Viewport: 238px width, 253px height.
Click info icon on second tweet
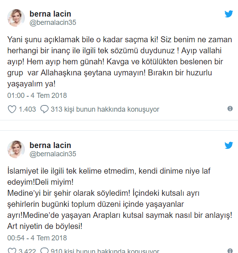click(x=230, y=251)
